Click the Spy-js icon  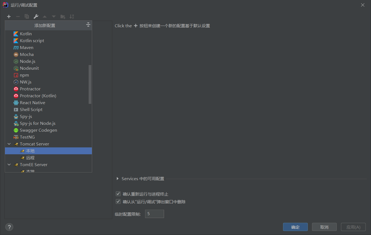(16, 116)
